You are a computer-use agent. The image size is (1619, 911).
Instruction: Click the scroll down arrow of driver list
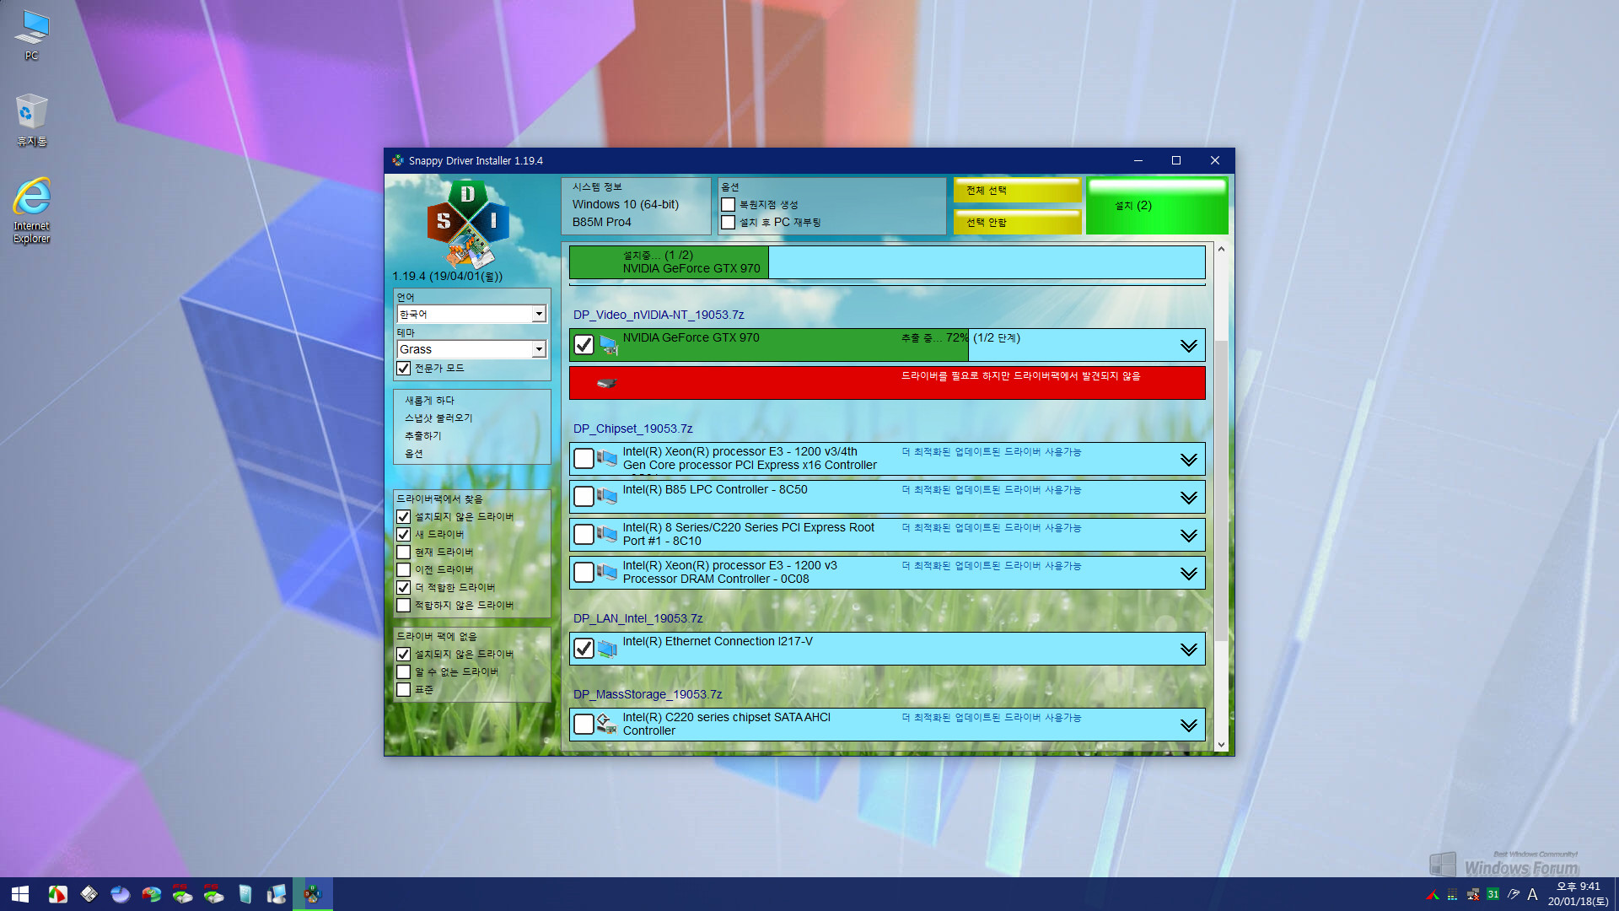point(1221,745)
